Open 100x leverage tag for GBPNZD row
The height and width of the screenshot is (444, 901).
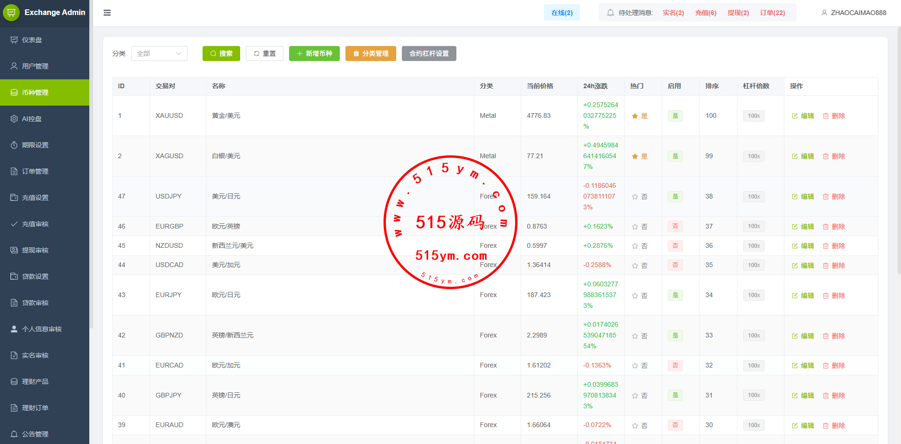753,336
